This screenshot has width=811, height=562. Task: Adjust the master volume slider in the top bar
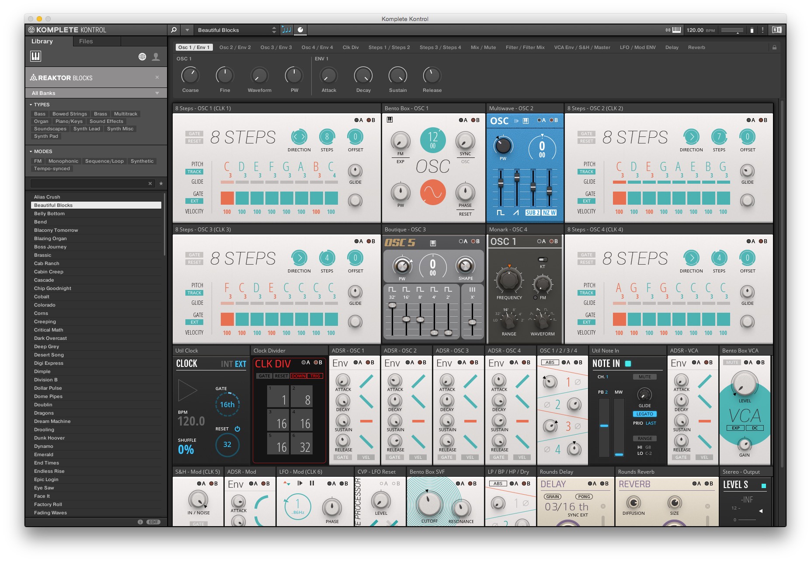click(732, 30)
